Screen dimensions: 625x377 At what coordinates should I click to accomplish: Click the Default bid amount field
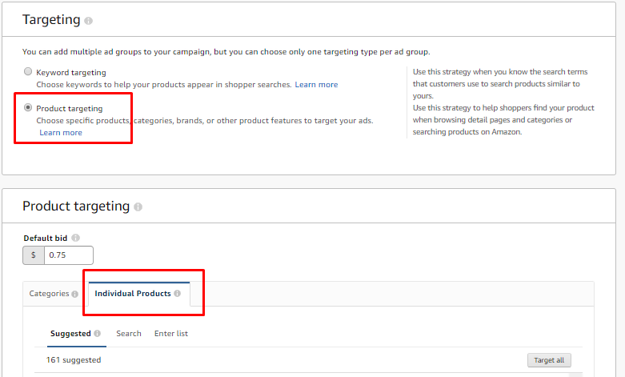[69, 255]
